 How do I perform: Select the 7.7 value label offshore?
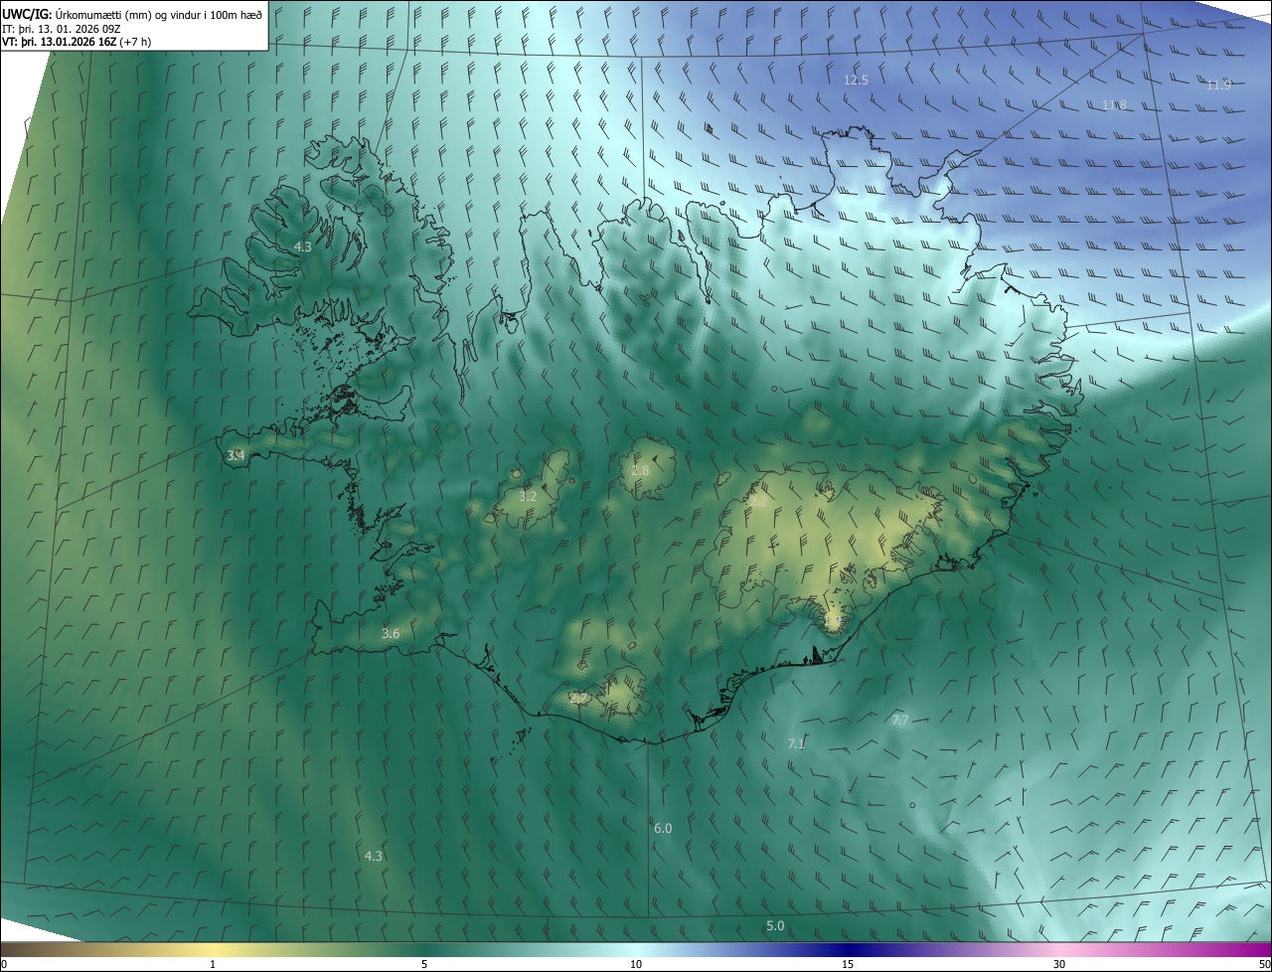(x=899, y=721)
